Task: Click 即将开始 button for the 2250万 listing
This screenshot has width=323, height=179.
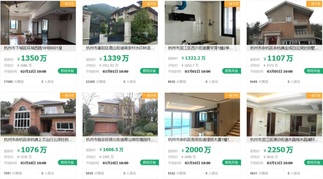Action: click(313, 163)
